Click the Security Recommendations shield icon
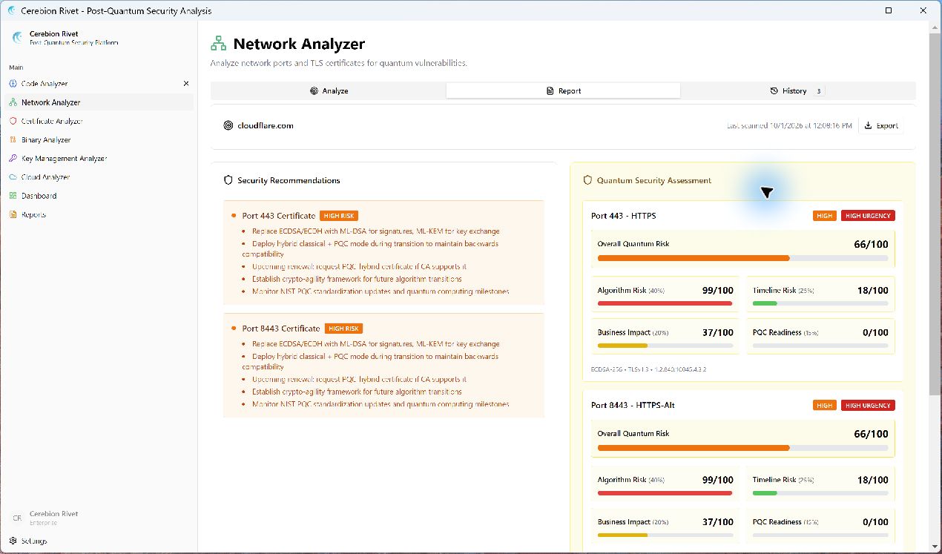Viewport: 942px width, 554px height. coord(228,180)
